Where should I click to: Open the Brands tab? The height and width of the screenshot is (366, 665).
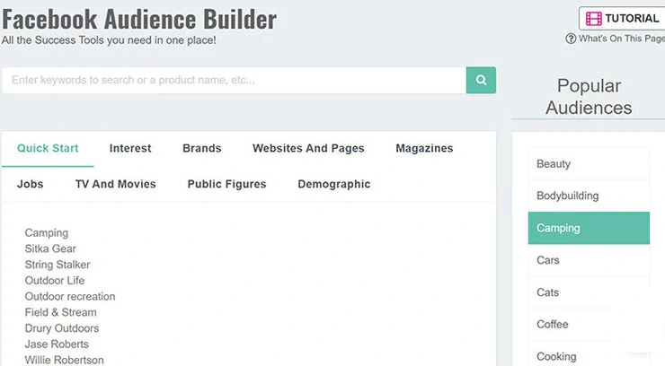[x=201, y=148]
